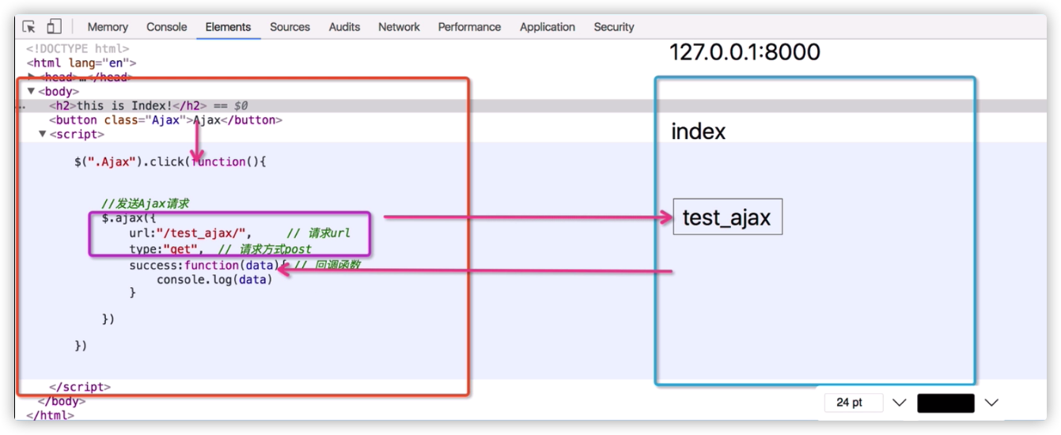Select the button class="Ajax" line
The height and width of the screenshot is (435, 1061).
point(165,120)
